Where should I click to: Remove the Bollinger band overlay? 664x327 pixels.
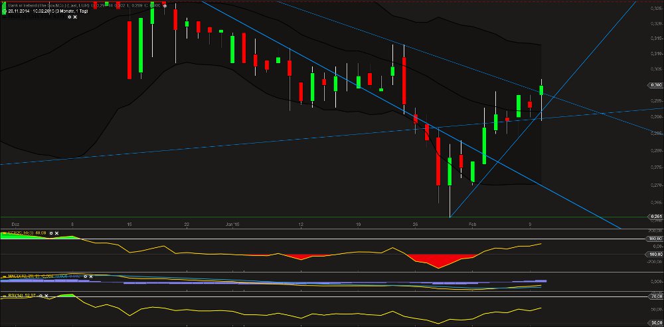(75, 17)
